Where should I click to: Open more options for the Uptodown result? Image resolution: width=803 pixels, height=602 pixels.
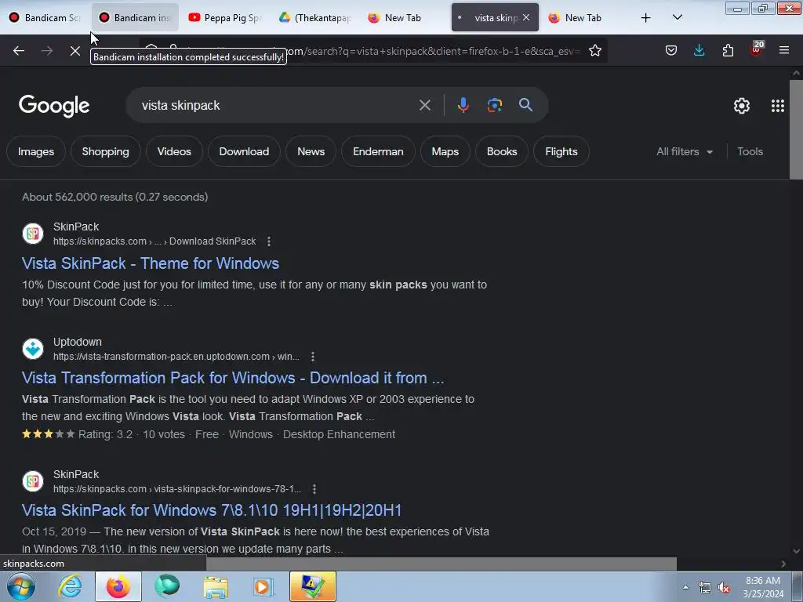pos(313,357)
